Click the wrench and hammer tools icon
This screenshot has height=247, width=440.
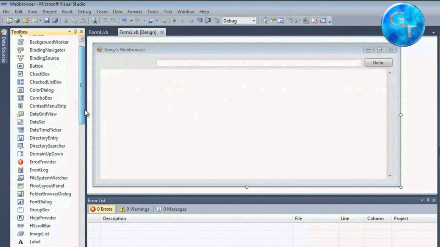297,21
